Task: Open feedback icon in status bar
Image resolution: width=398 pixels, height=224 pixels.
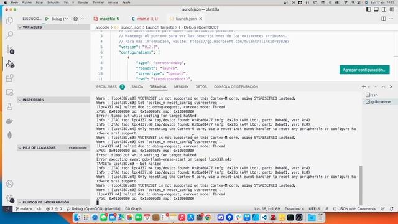Action: click(382, 209)
